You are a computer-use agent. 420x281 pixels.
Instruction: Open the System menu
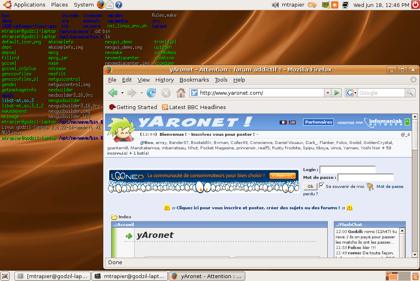click(x=84, y=5)
